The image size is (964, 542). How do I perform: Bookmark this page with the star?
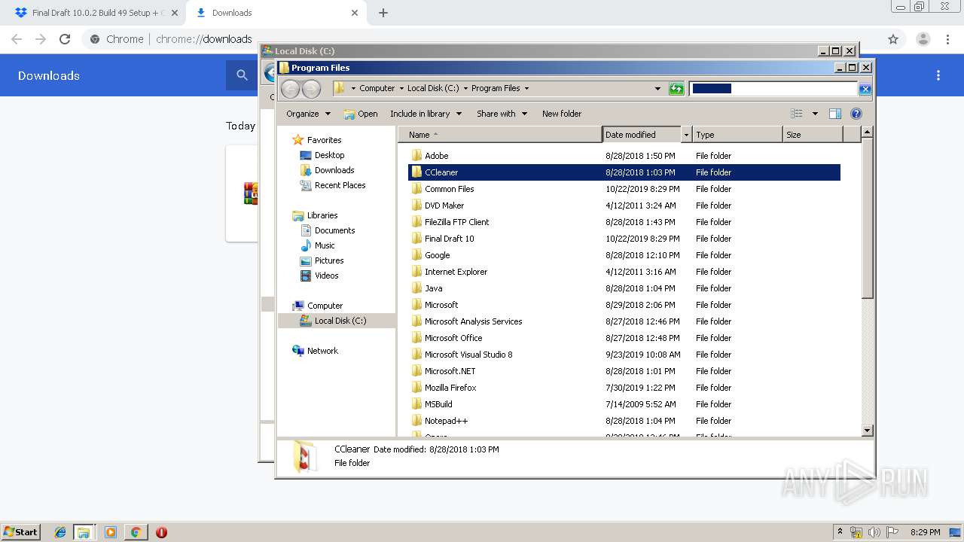click(893, 39)
